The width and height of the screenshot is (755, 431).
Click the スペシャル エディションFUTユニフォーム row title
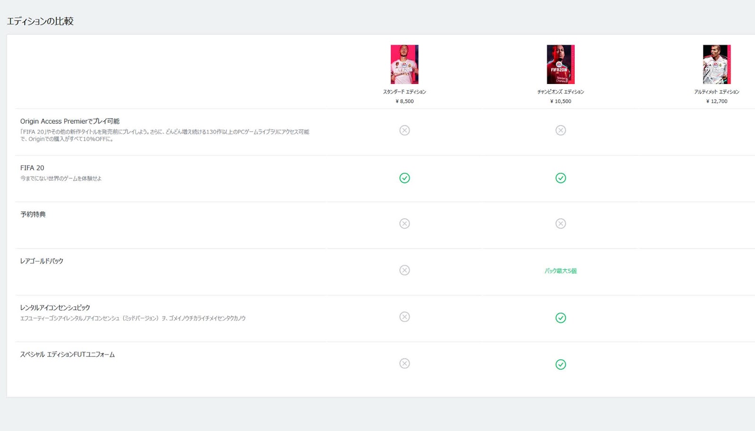click(67, 354)
